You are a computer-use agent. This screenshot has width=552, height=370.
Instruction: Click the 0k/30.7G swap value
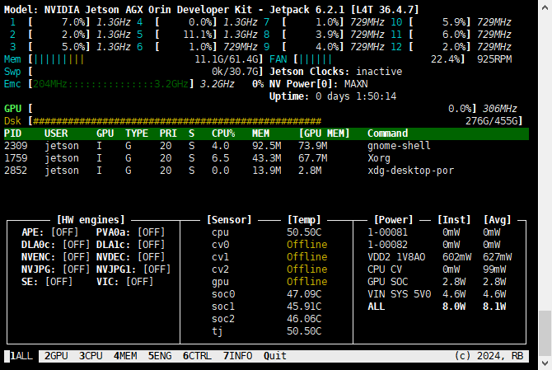point(235,72)
